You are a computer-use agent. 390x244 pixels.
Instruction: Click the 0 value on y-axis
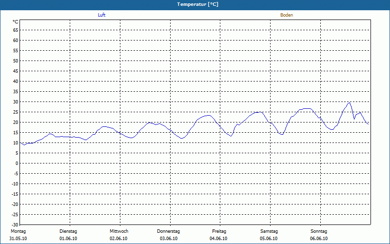pyautogui.click(x=17, y=163)
